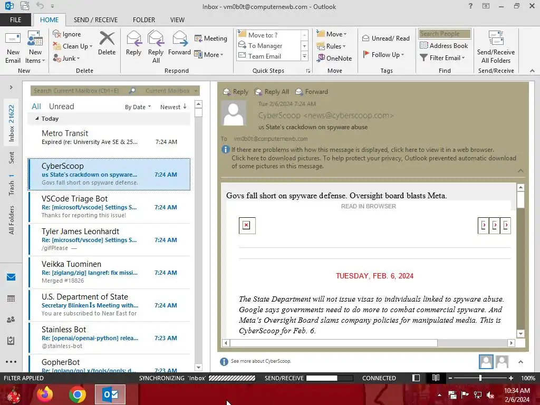Collapse the message header
This screenshot has height=405, width=540.
(520, 171)
